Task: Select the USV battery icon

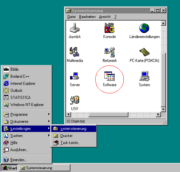Action: 74,100
